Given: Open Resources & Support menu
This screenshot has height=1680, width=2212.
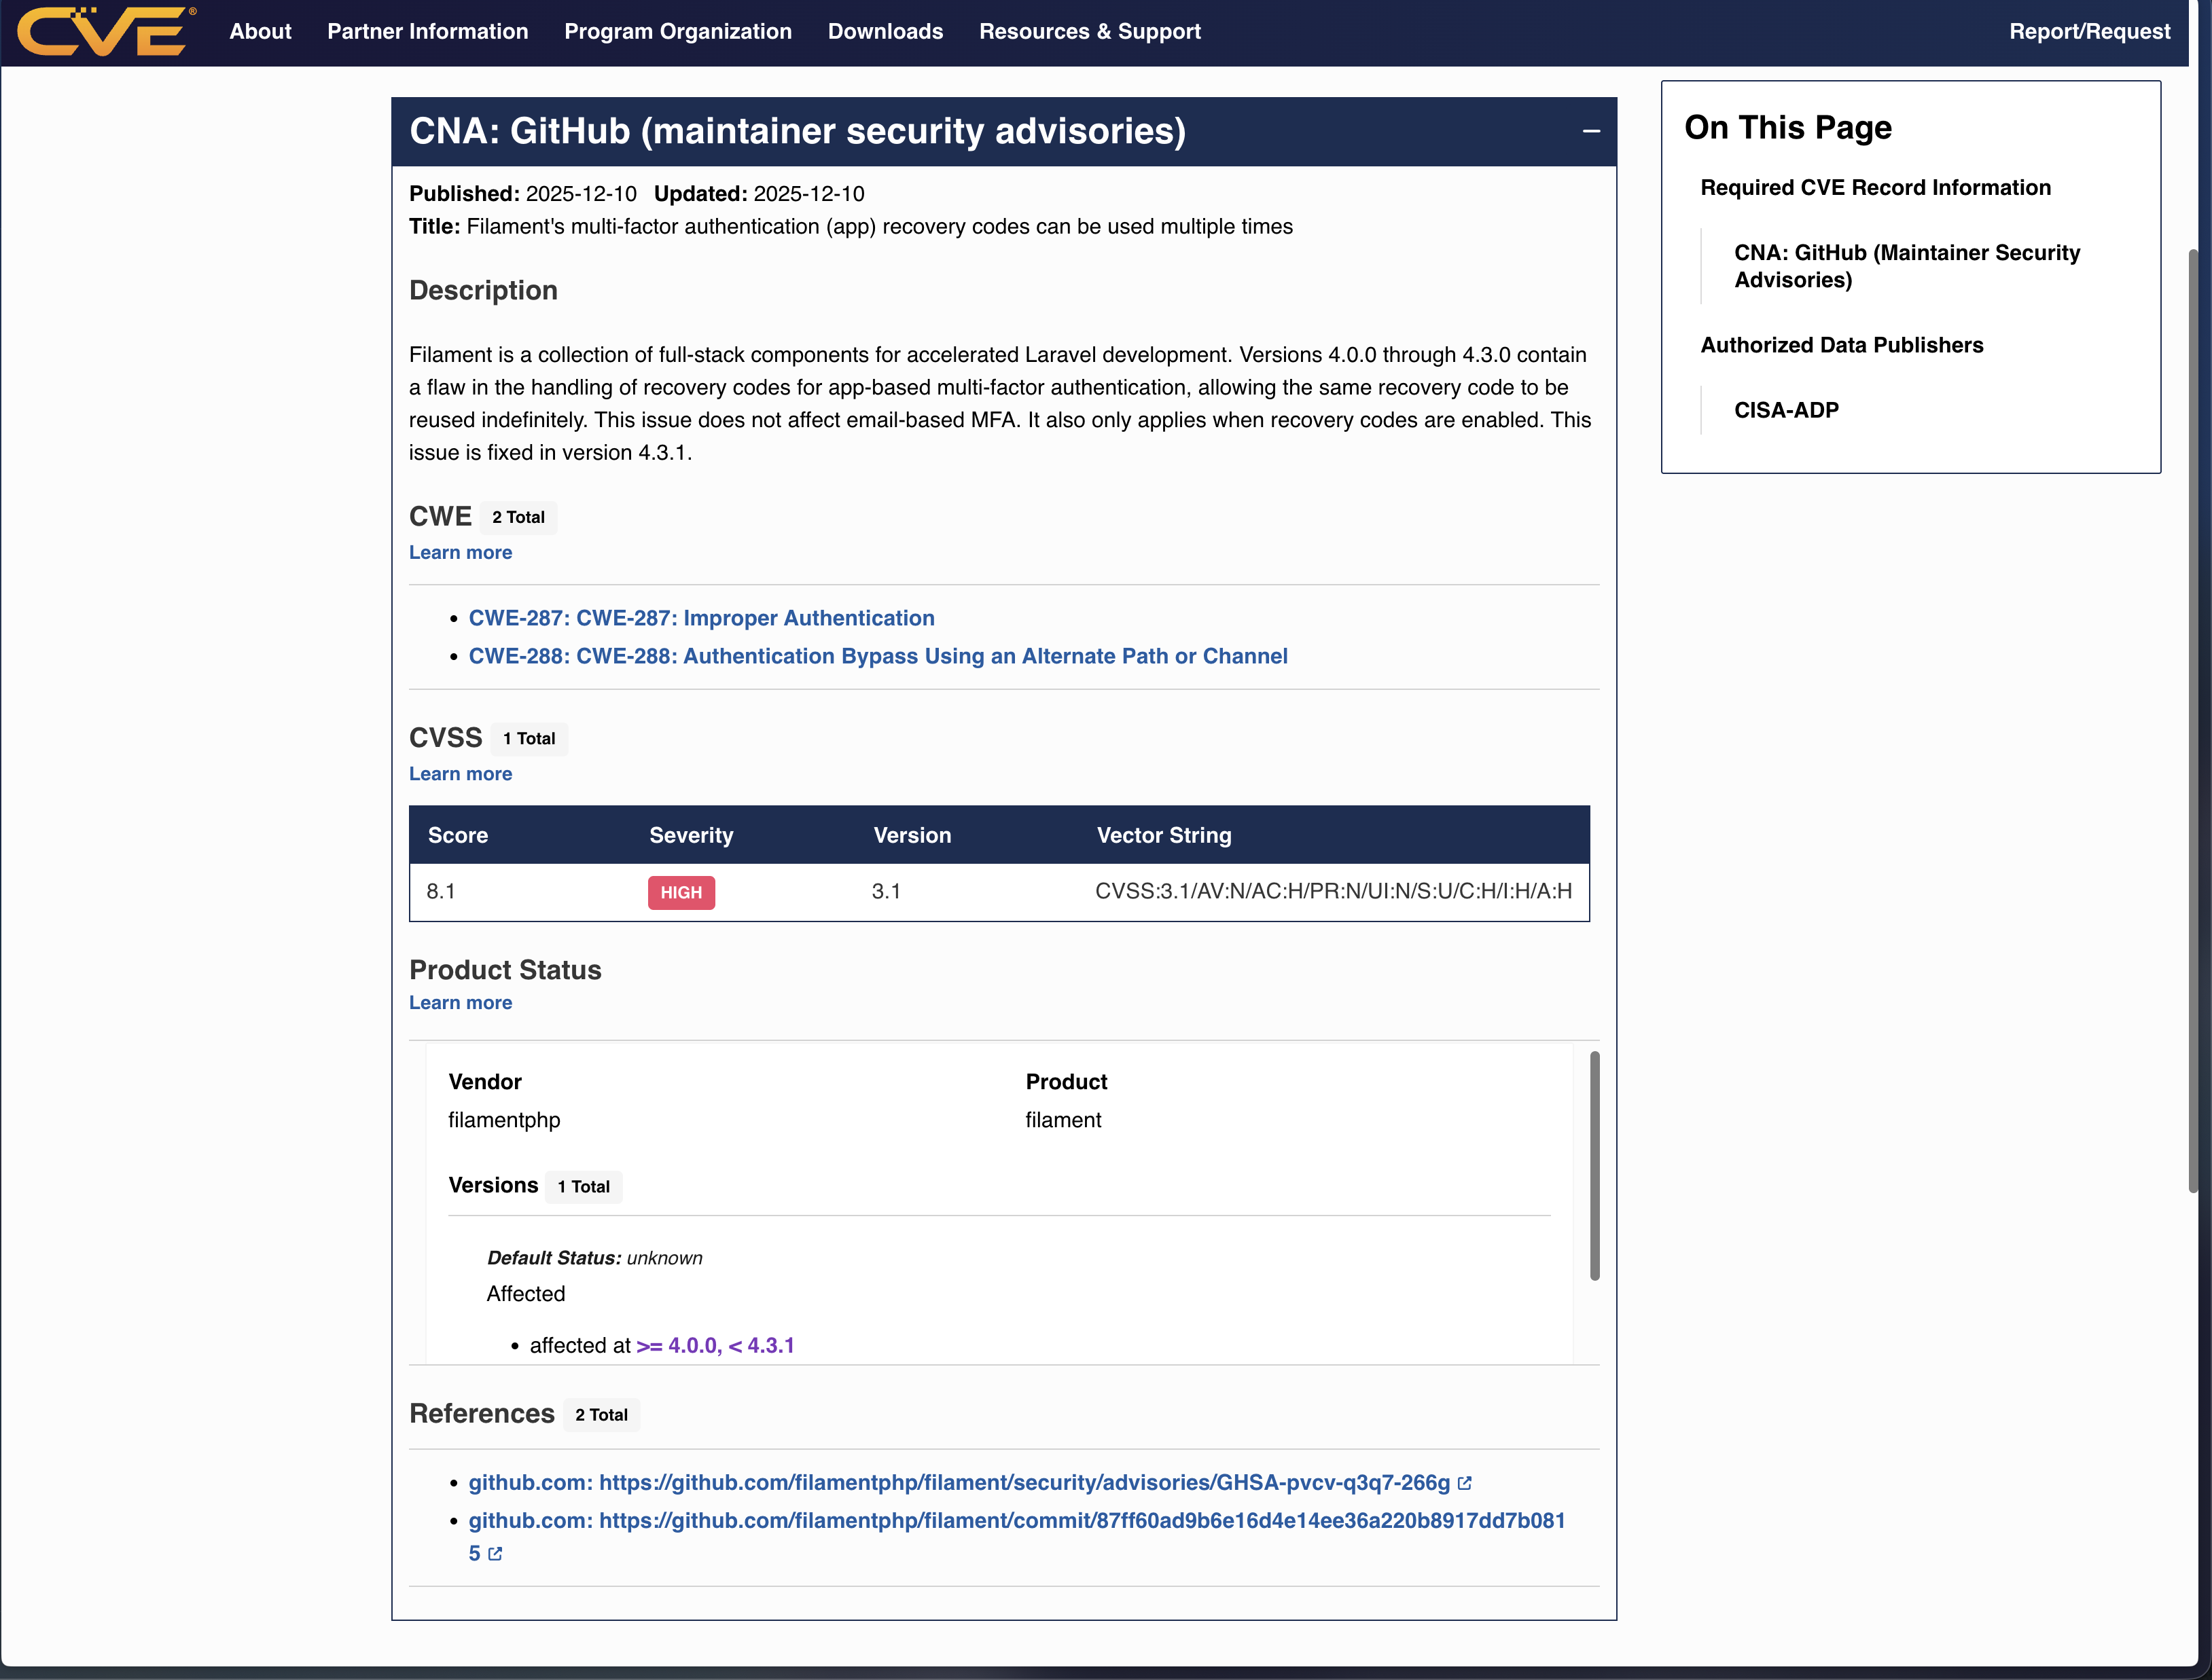Looking at the screenshot, I should point(1090,31).
